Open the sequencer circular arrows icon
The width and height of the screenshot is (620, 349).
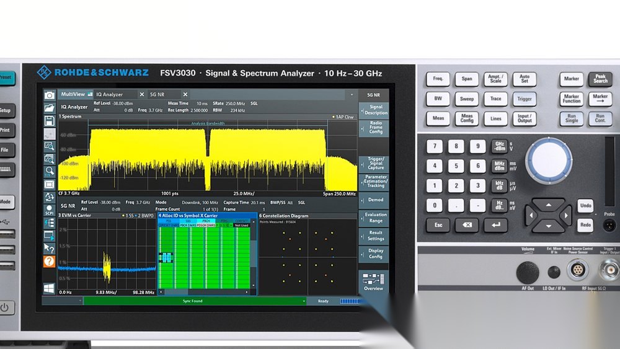click(x=50, y=197)
